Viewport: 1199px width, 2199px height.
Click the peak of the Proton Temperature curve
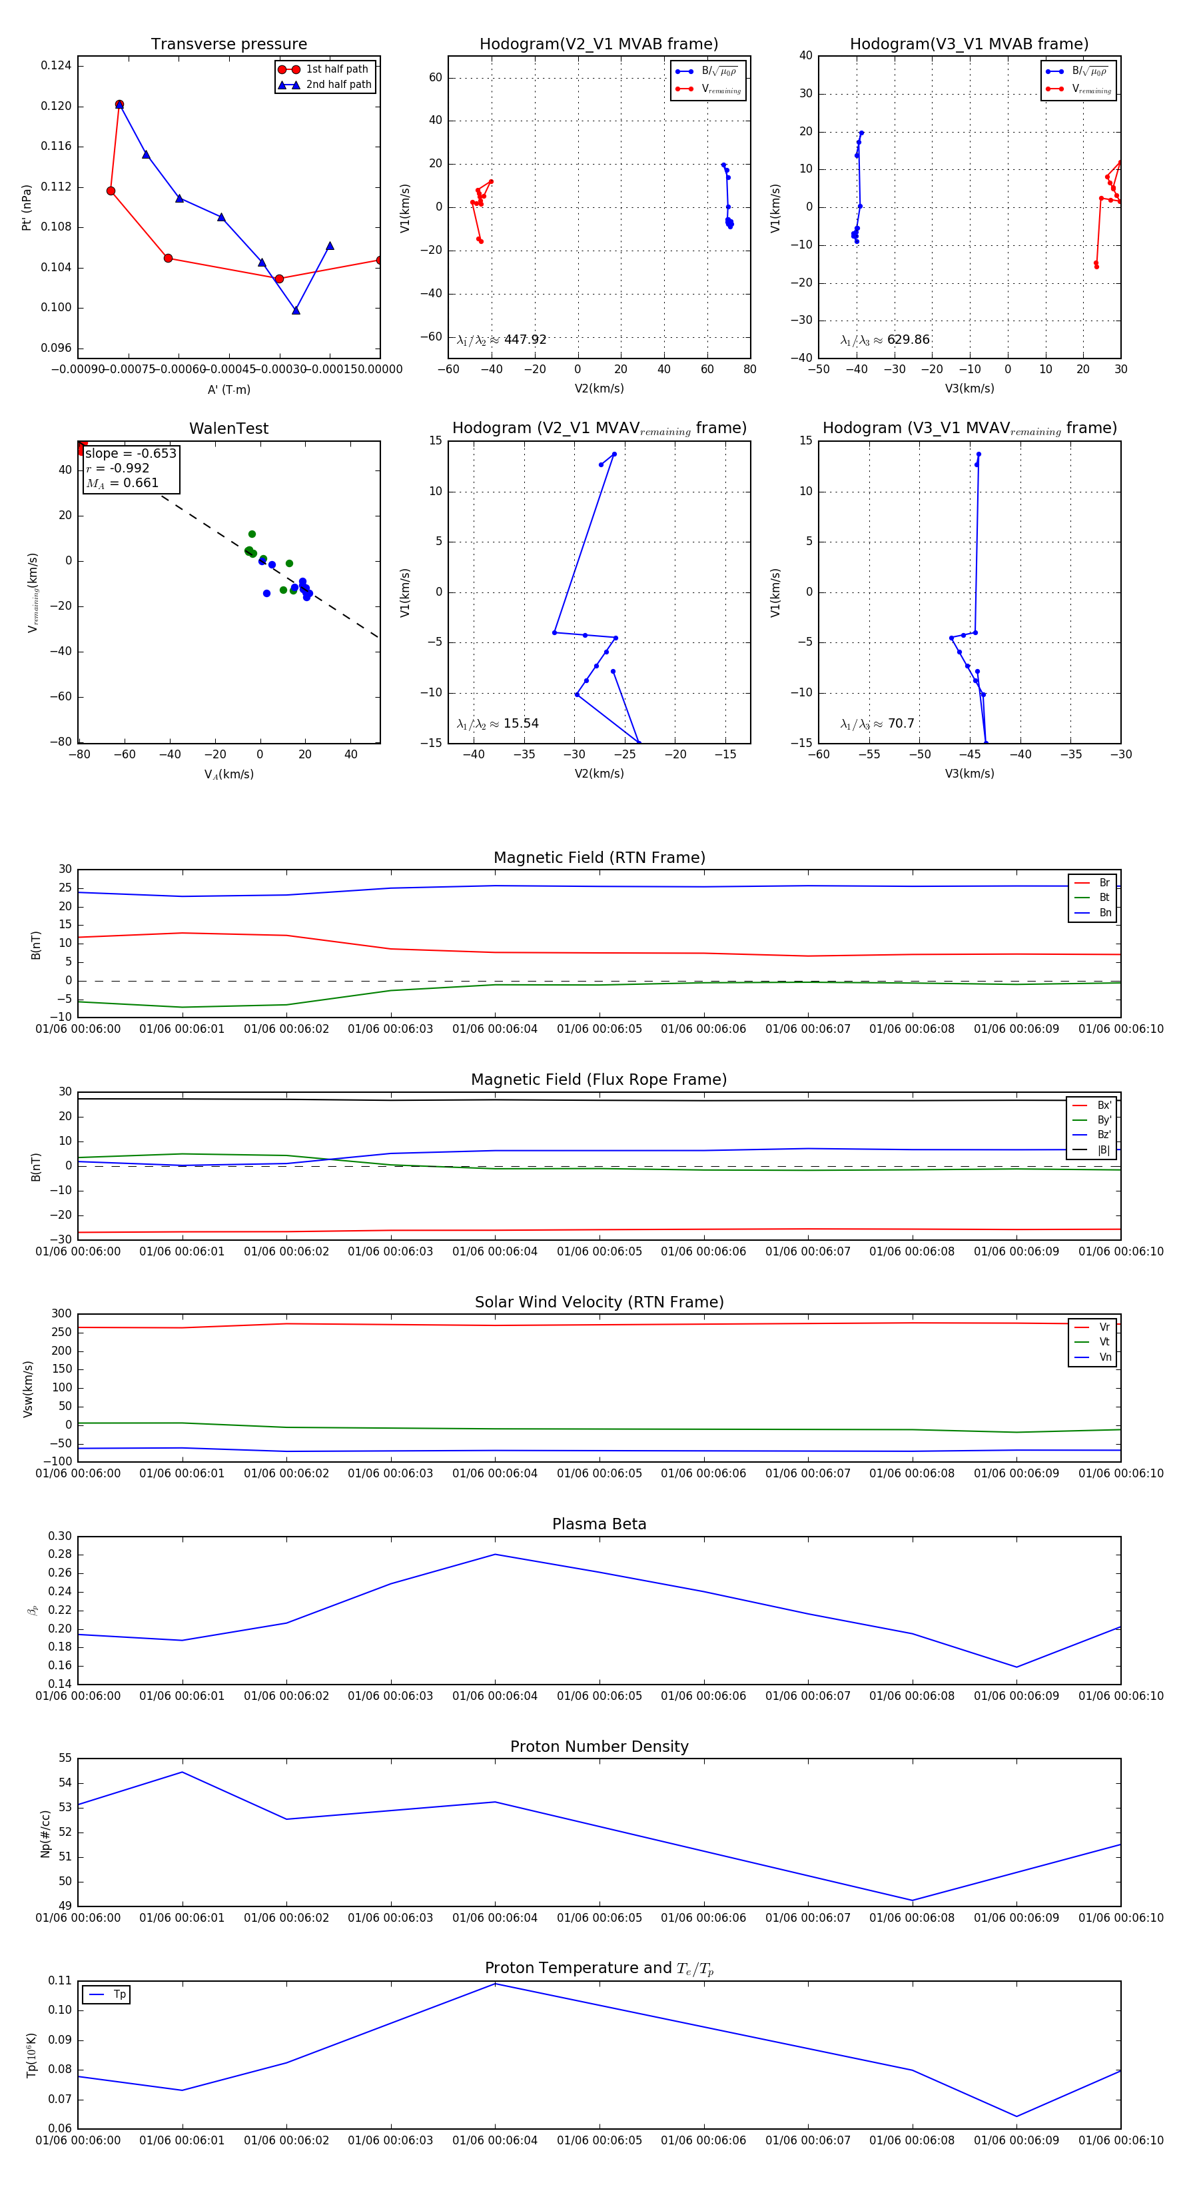point(495,1984)
